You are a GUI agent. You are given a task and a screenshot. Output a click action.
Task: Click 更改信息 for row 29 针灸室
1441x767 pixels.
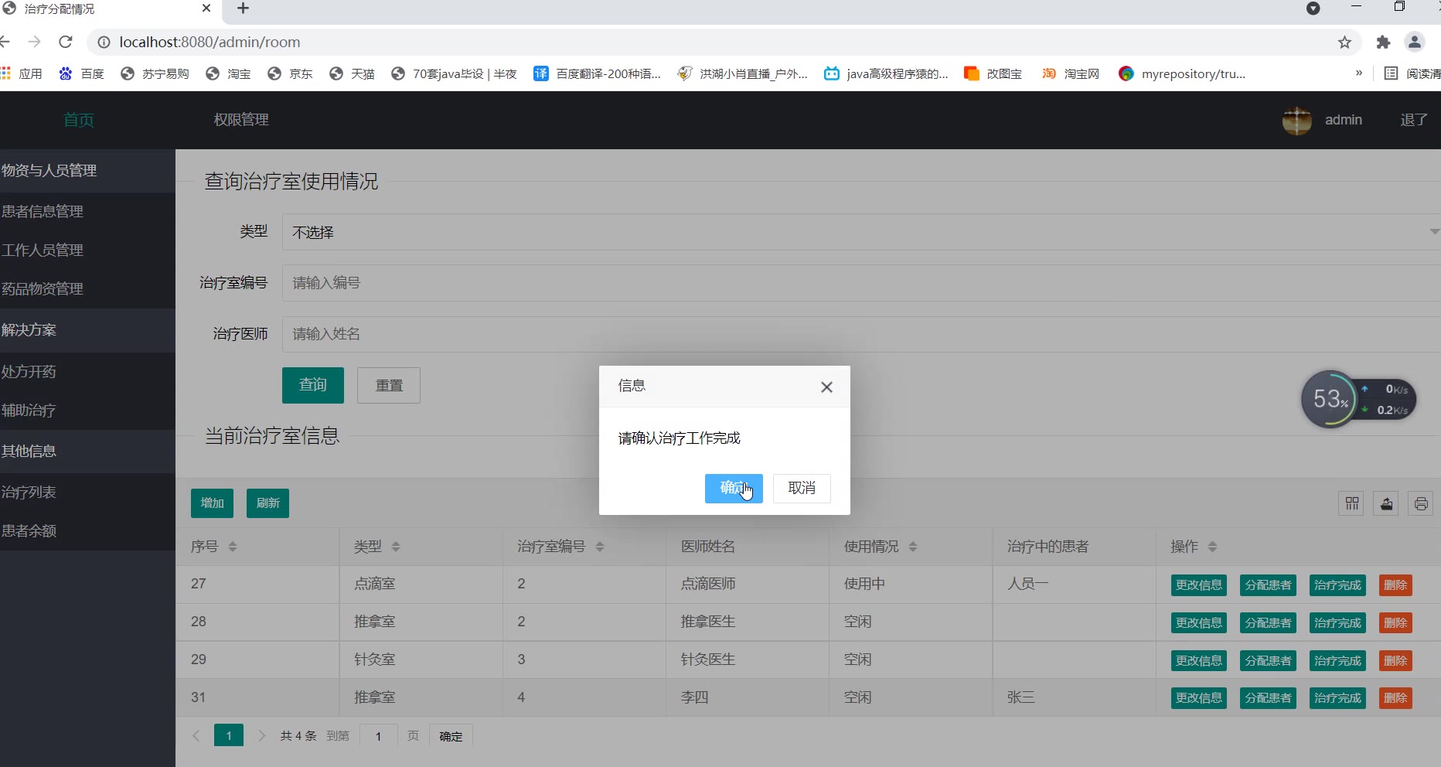pos(1199,661)
